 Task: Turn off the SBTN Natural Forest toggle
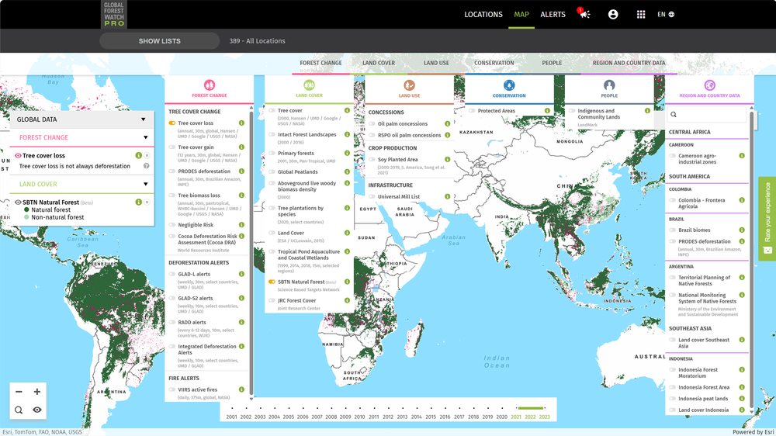pyautogui.click(x=272, y=282)
